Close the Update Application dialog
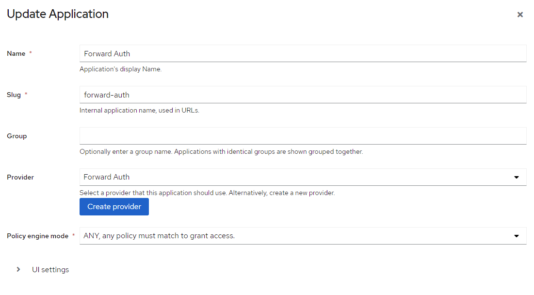Viewport: 534px width, 295px height. pyautogui.click(x=520, y=15)
